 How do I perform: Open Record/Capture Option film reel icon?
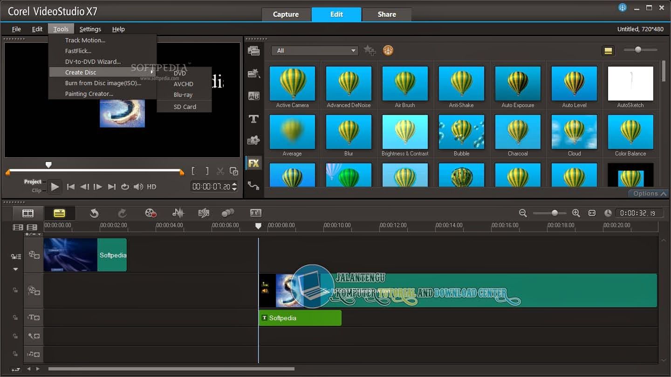click(151, 213)
